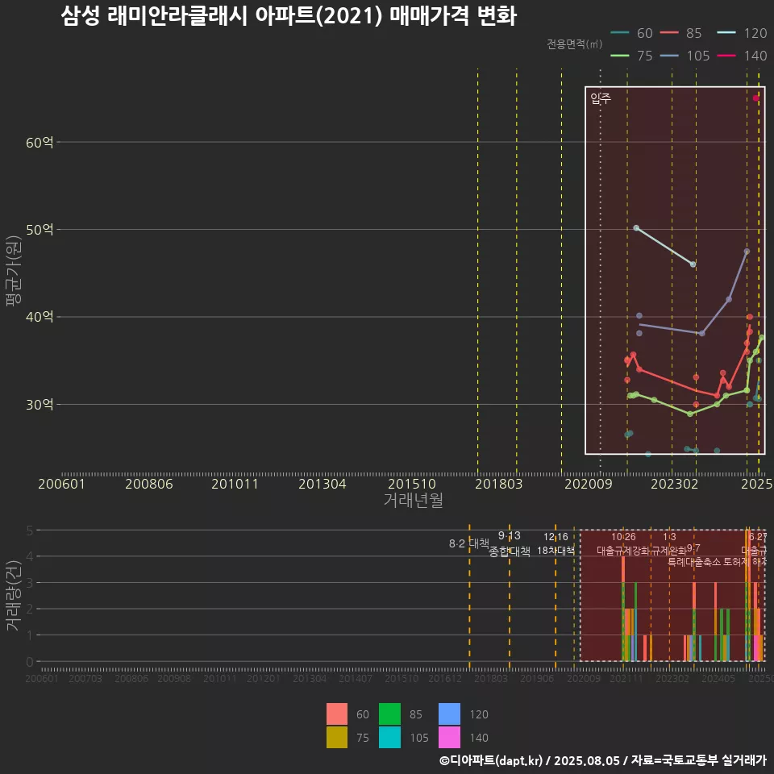
Task: Click the 85 red line swatch in top legend
Action: 669,33
